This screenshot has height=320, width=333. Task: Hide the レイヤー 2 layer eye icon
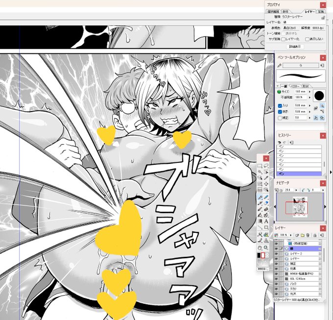(276, 254)
